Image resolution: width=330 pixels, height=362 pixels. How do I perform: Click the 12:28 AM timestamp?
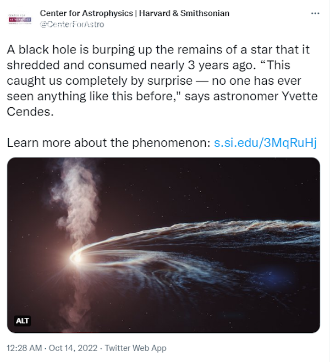(24, 348)
